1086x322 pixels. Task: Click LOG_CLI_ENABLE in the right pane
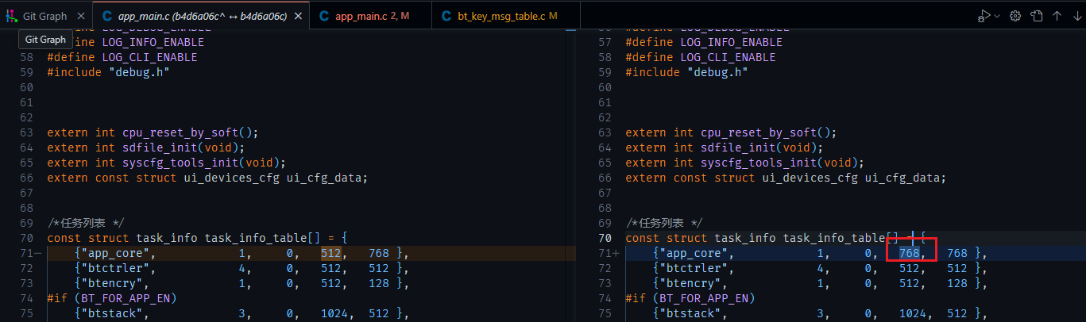(728, 58)
